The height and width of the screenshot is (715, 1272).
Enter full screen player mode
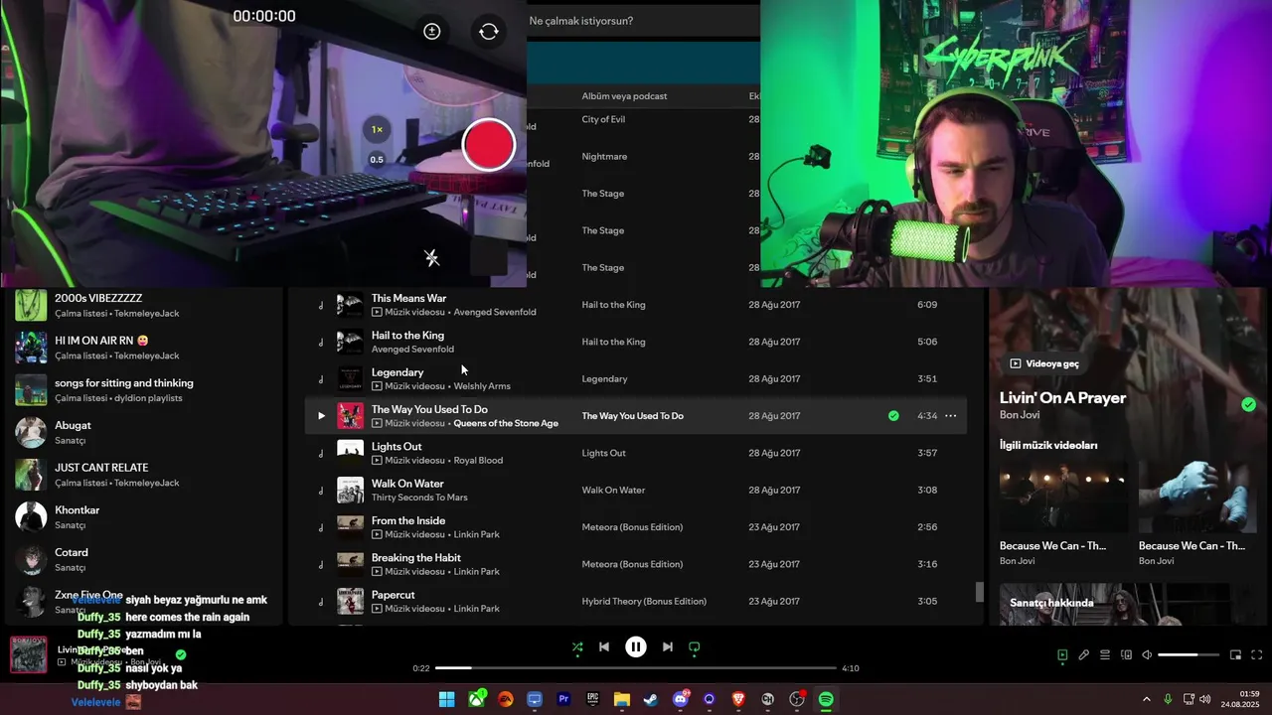click(x=1257, y=655)
